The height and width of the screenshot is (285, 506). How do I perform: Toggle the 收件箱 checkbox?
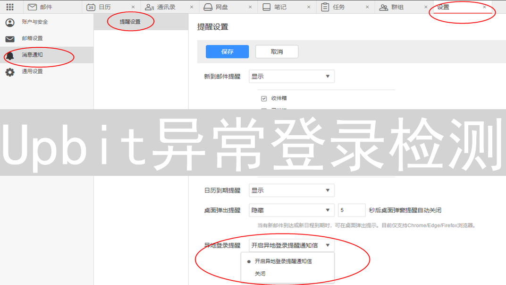tap(264, 98)
